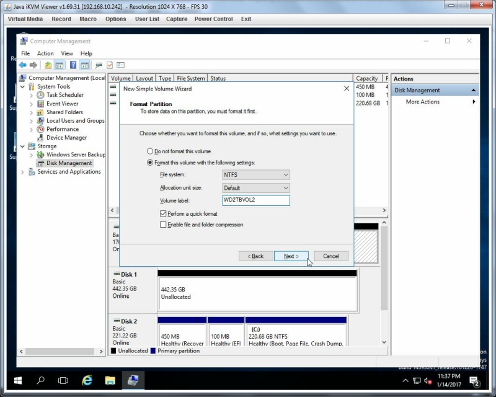Click the Windows Server Backup icon

tap(40, 154)
